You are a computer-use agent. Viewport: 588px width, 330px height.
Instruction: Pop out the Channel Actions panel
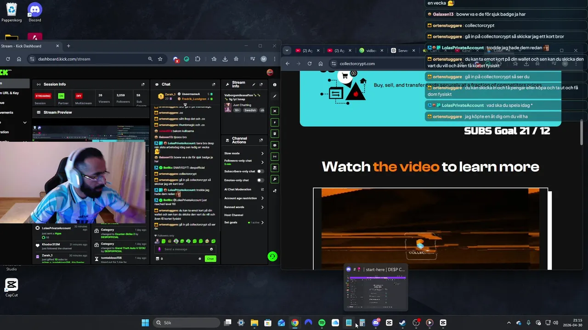[x=261, y=140]
